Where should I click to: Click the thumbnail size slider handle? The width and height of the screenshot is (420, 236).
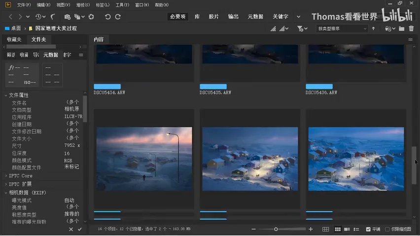coord(276,229)
